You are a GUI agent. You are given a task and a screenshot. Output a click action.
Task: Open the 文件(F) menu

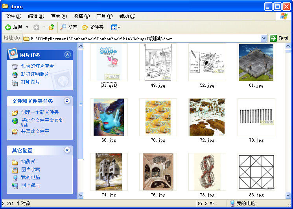pos(13,16)
